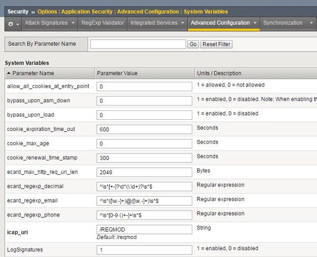Click the ecard_max_http_req_uri_len value field
The width and height of the screenshot is (317, 257).
tap(144, 172)
